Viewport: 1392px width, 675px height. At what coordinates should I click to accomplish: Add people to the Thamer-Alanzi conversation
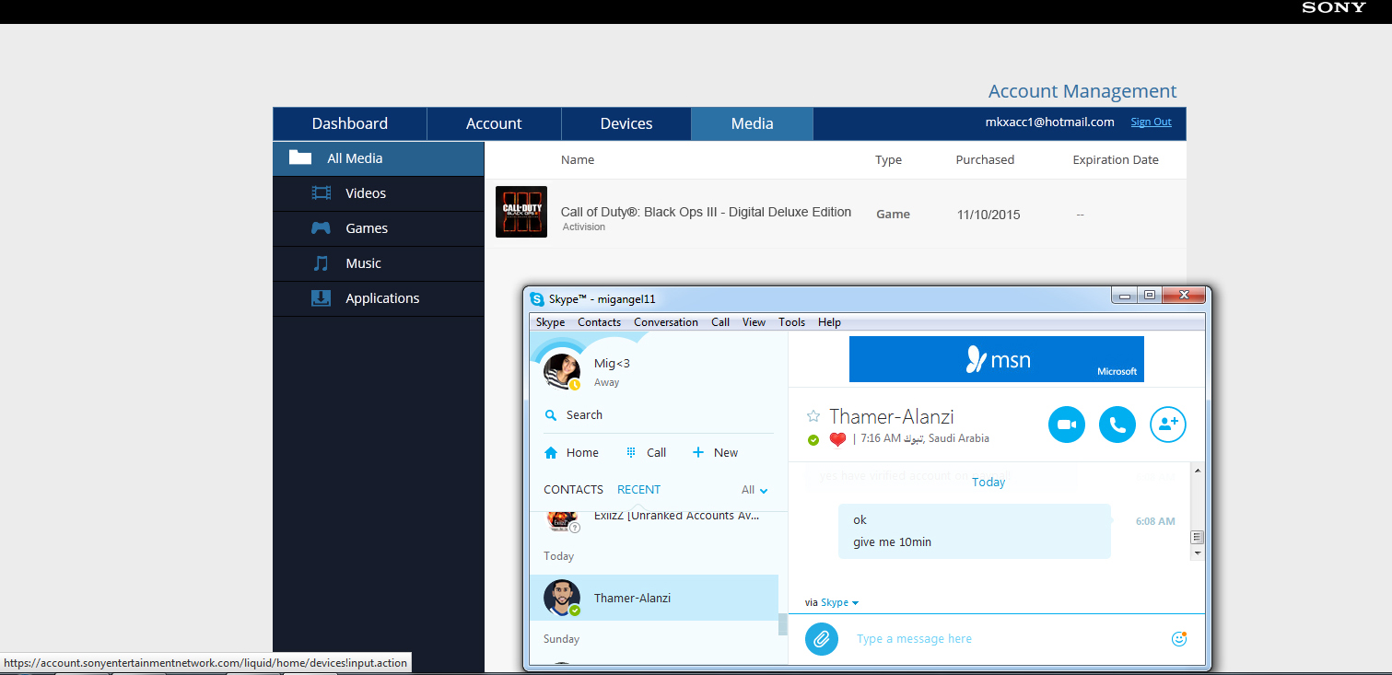coord(1168,425)
